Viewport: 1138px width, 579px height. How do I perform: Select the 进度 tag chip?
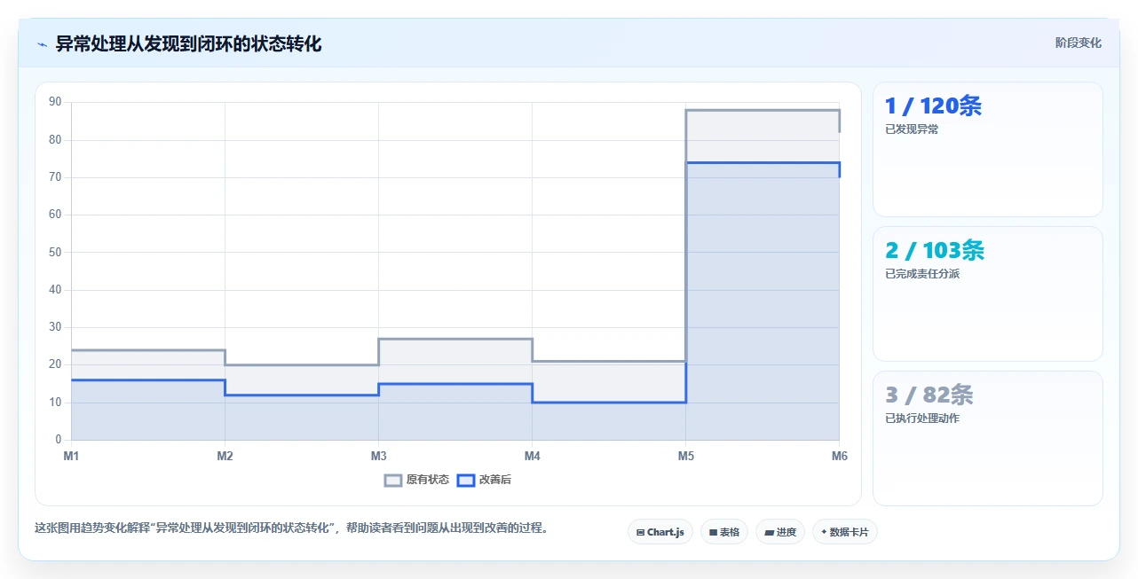pyautogui.click(x=780, y=532)
